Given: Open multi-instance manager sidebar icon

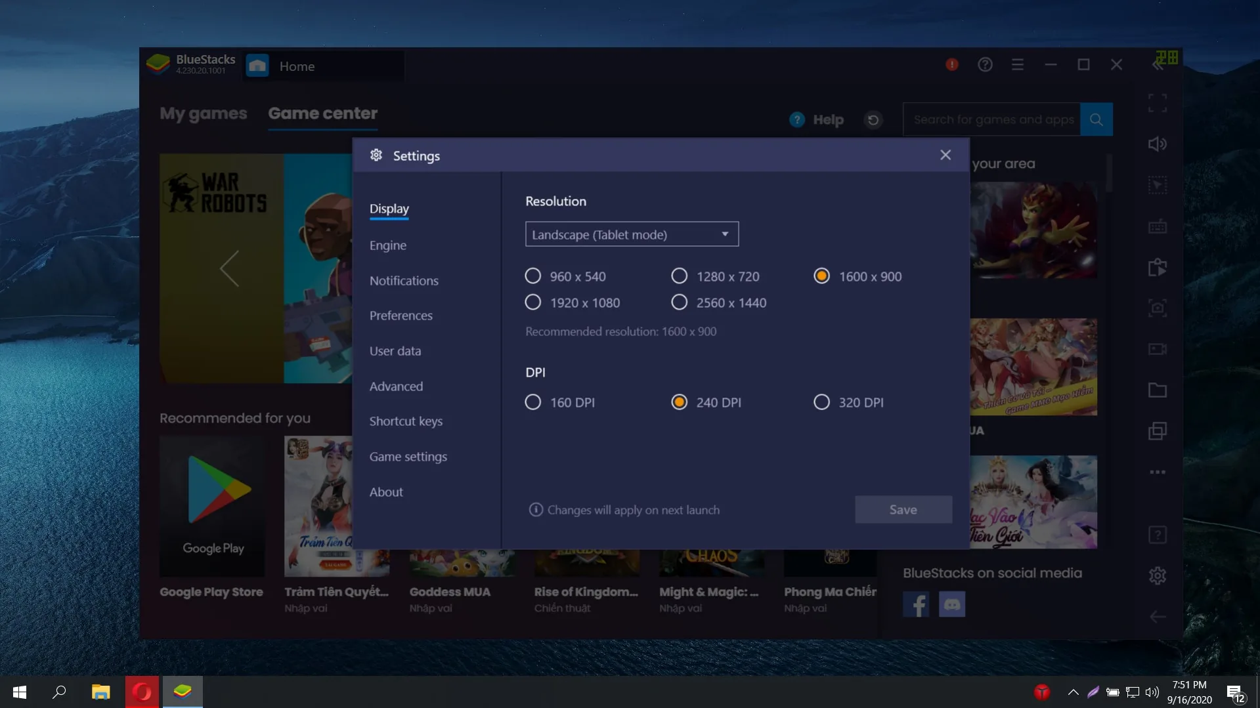Looking at the screenshot, I should click(x=1157, y=431).
